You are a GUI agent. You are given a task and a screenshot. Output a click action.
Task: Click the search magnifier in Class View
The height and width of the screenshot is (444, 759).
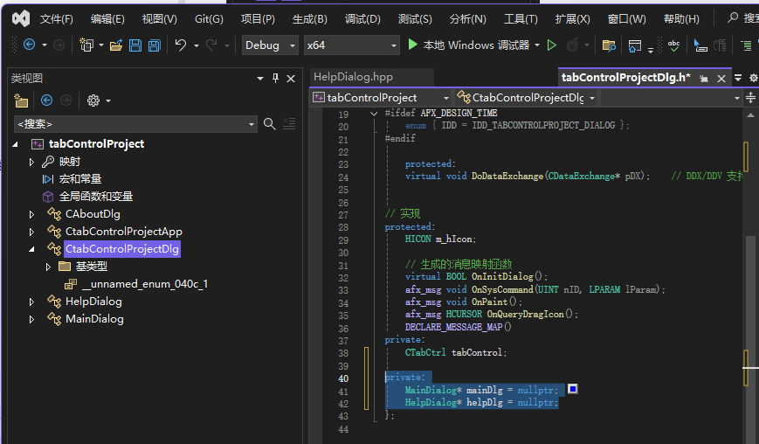(270, 124)
